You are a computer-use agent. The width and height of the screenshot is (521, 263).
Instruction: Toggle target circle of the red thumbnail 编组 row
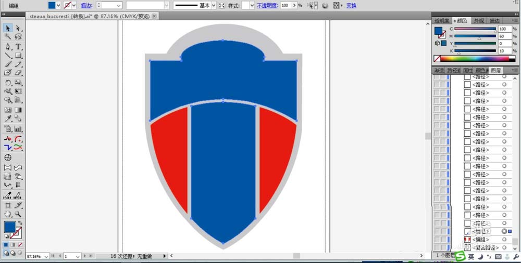pos(504,239)
